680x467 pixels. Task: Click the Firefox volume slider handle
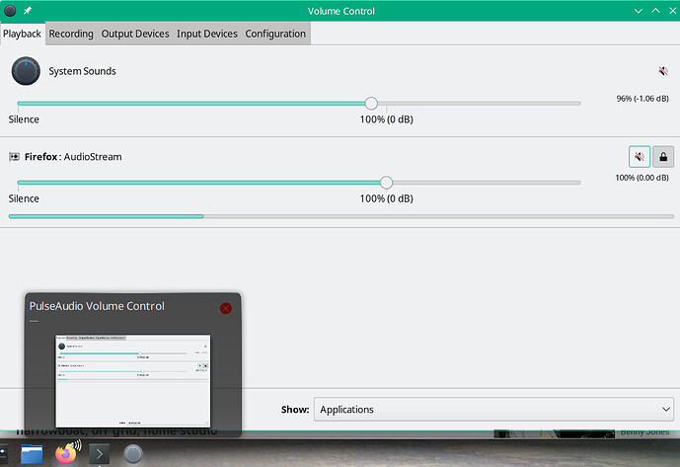click(x=386, y=182)
